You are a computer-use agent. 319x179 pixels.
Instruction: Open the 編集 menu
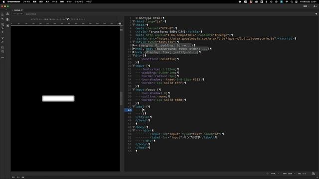pos(34,1)
